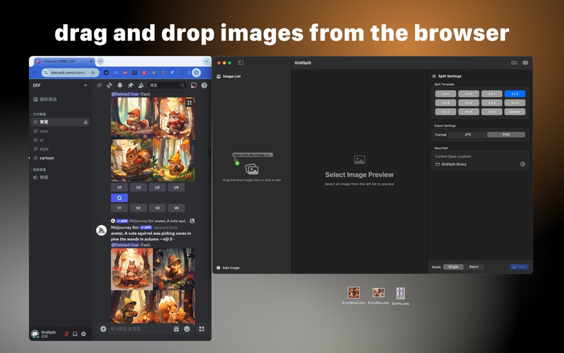Open the DEF server dropdown
The width and height of the screenshot is (564, 353).
coord(59,86)
